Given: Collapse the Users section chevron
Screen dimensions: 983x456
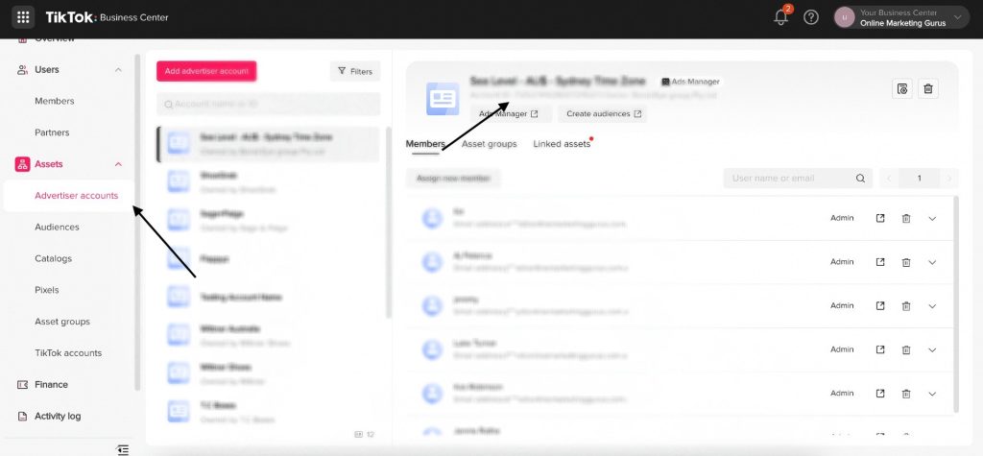Looking at the screenshot, I should click(118, 70).
